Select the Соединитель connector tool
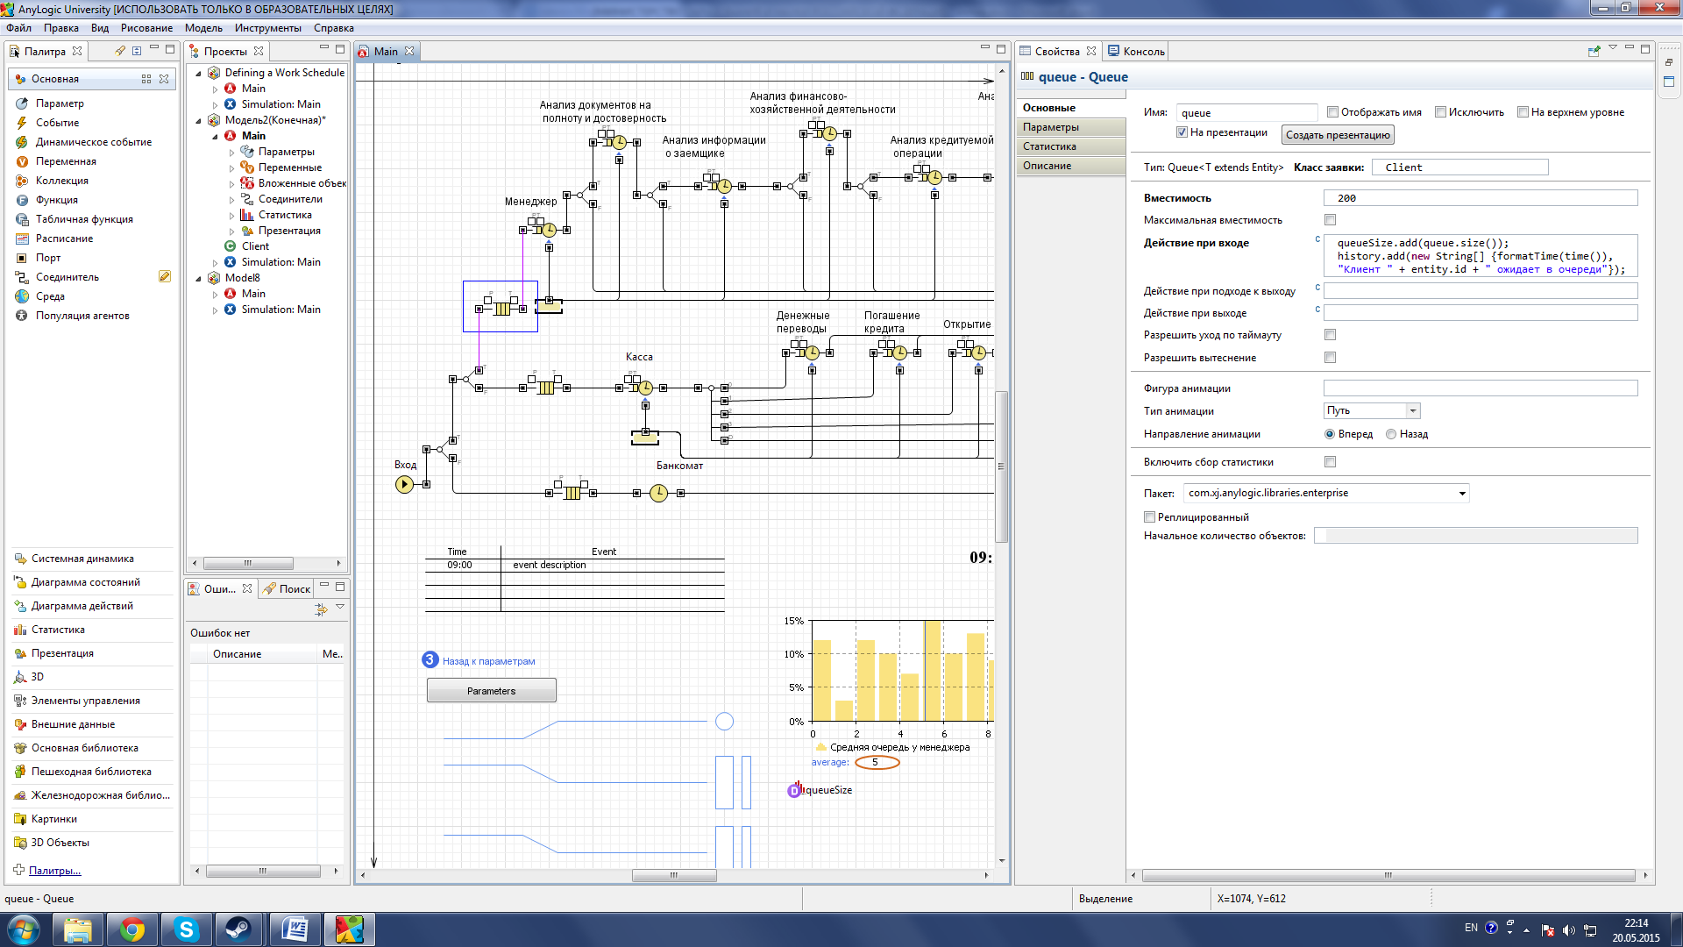Screen dimensions: 1683x947 (67, 277)
